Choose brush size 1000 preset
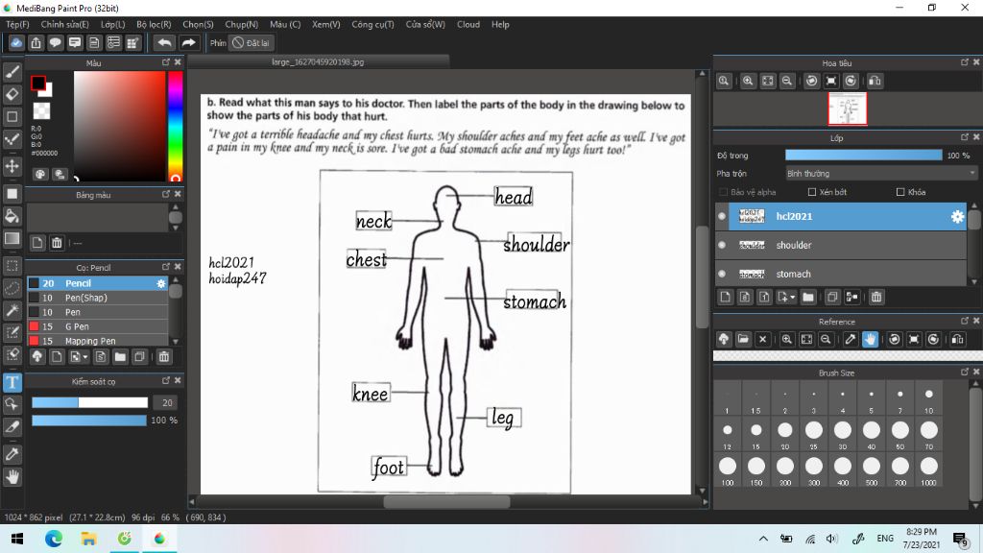983x553 pixels. [928, 470]
